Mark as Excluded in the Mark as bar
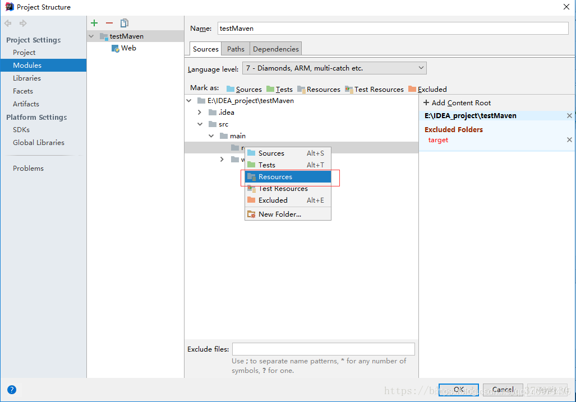The image size is (576, 402). pyautogui.click(x=427, y=89)
